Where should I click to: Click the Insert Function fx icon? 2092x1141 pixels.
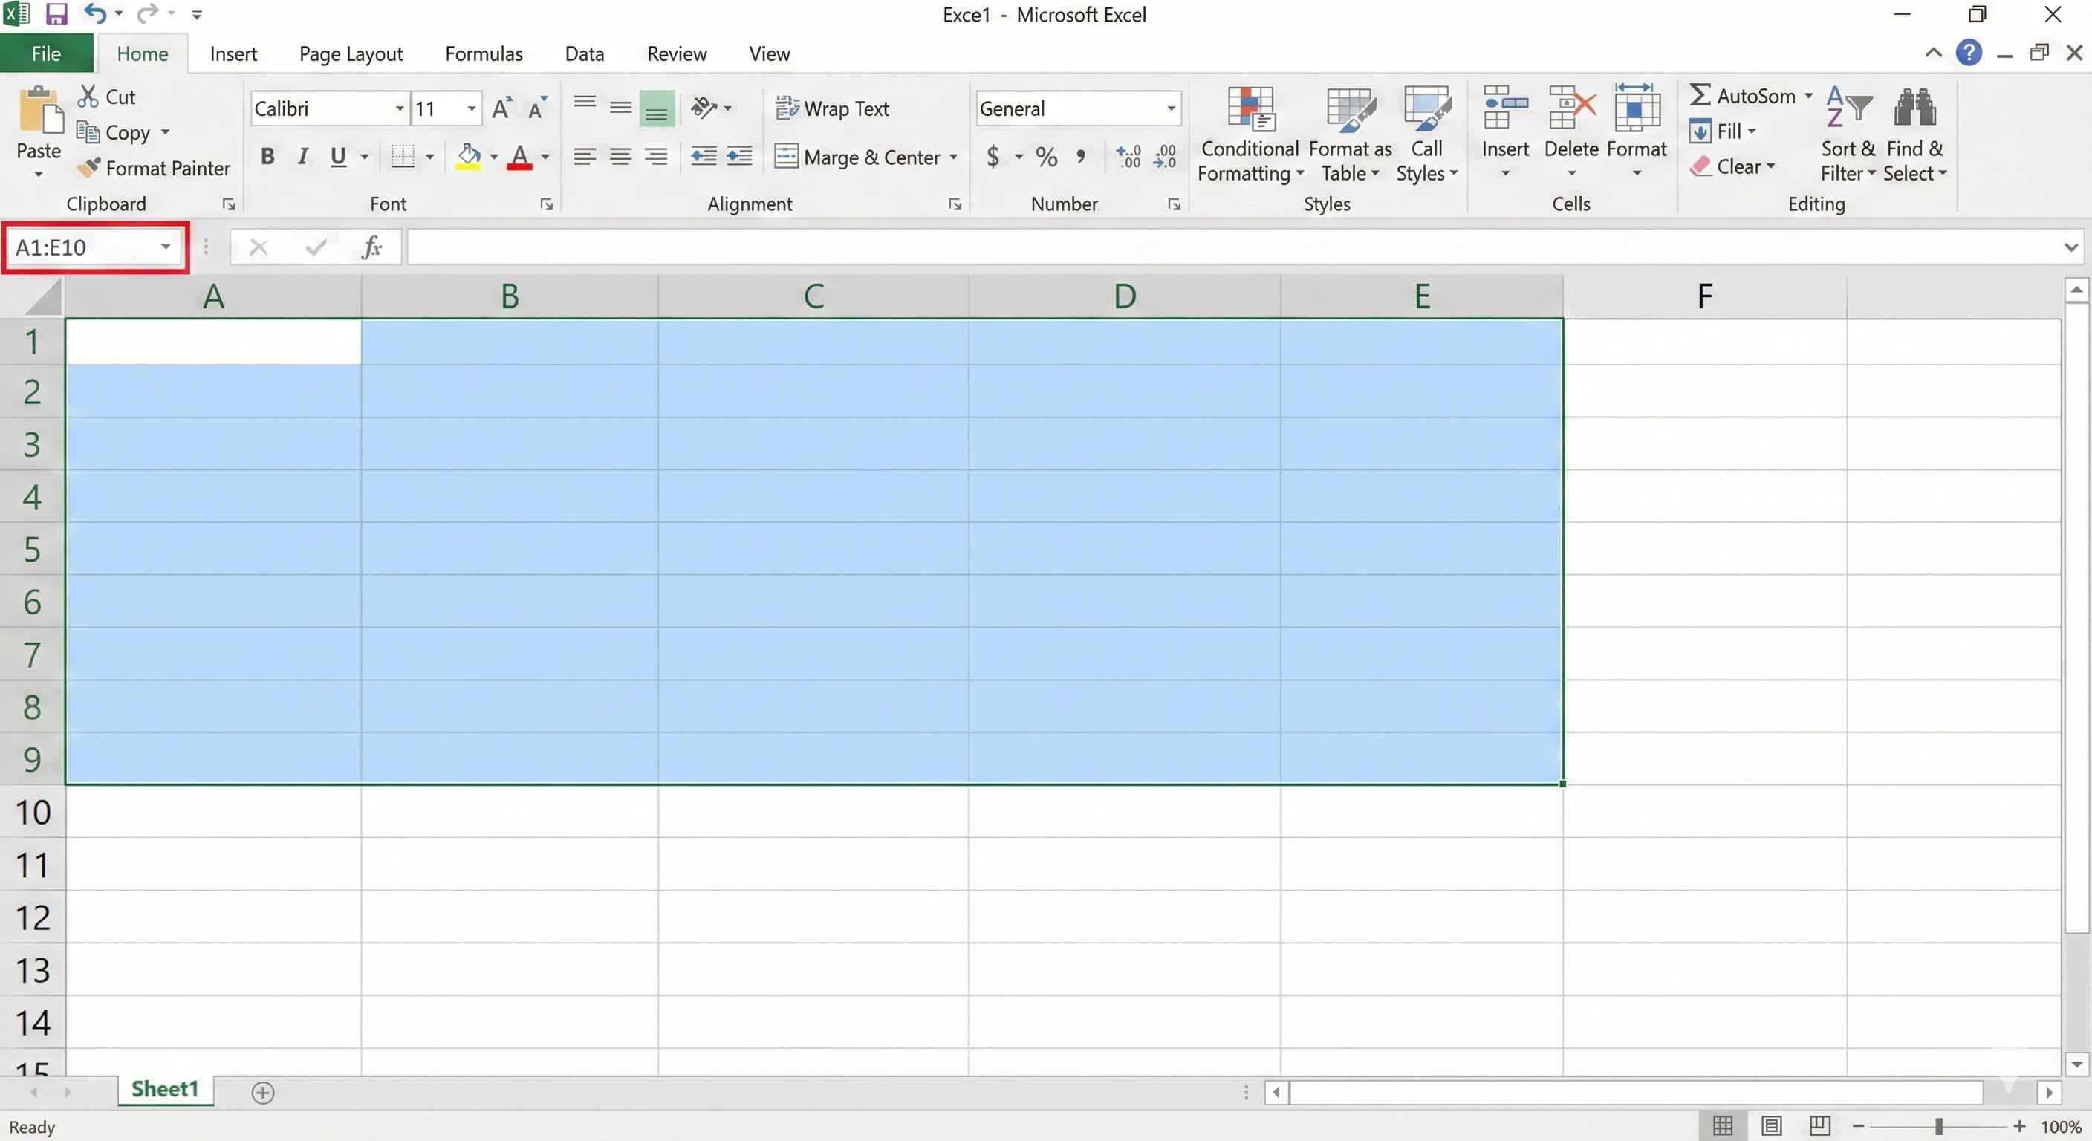click(x=371, y=247)
